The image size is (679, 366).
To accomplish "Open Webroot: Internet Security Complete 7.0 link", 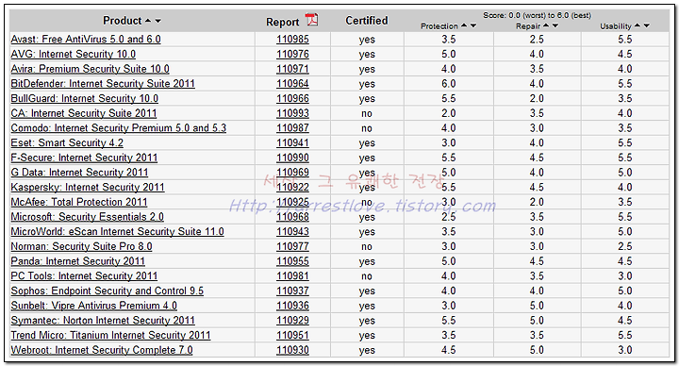I will click(x=102, y=350).
